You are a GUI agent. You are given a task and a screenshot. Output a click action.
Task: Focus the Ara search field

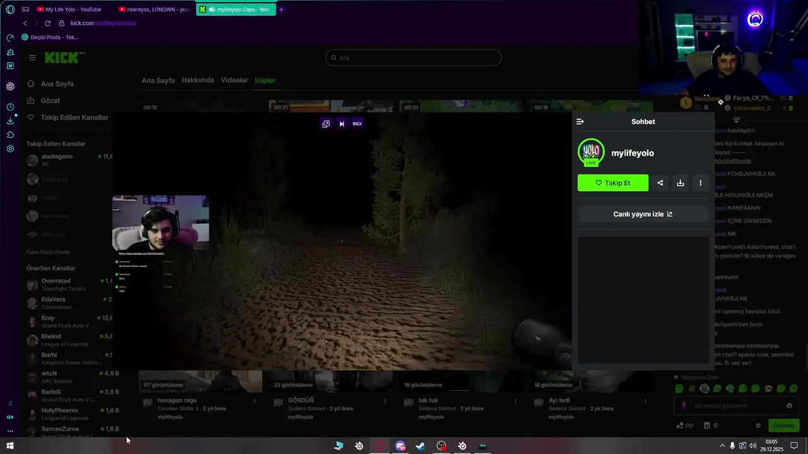coord(413,57)
